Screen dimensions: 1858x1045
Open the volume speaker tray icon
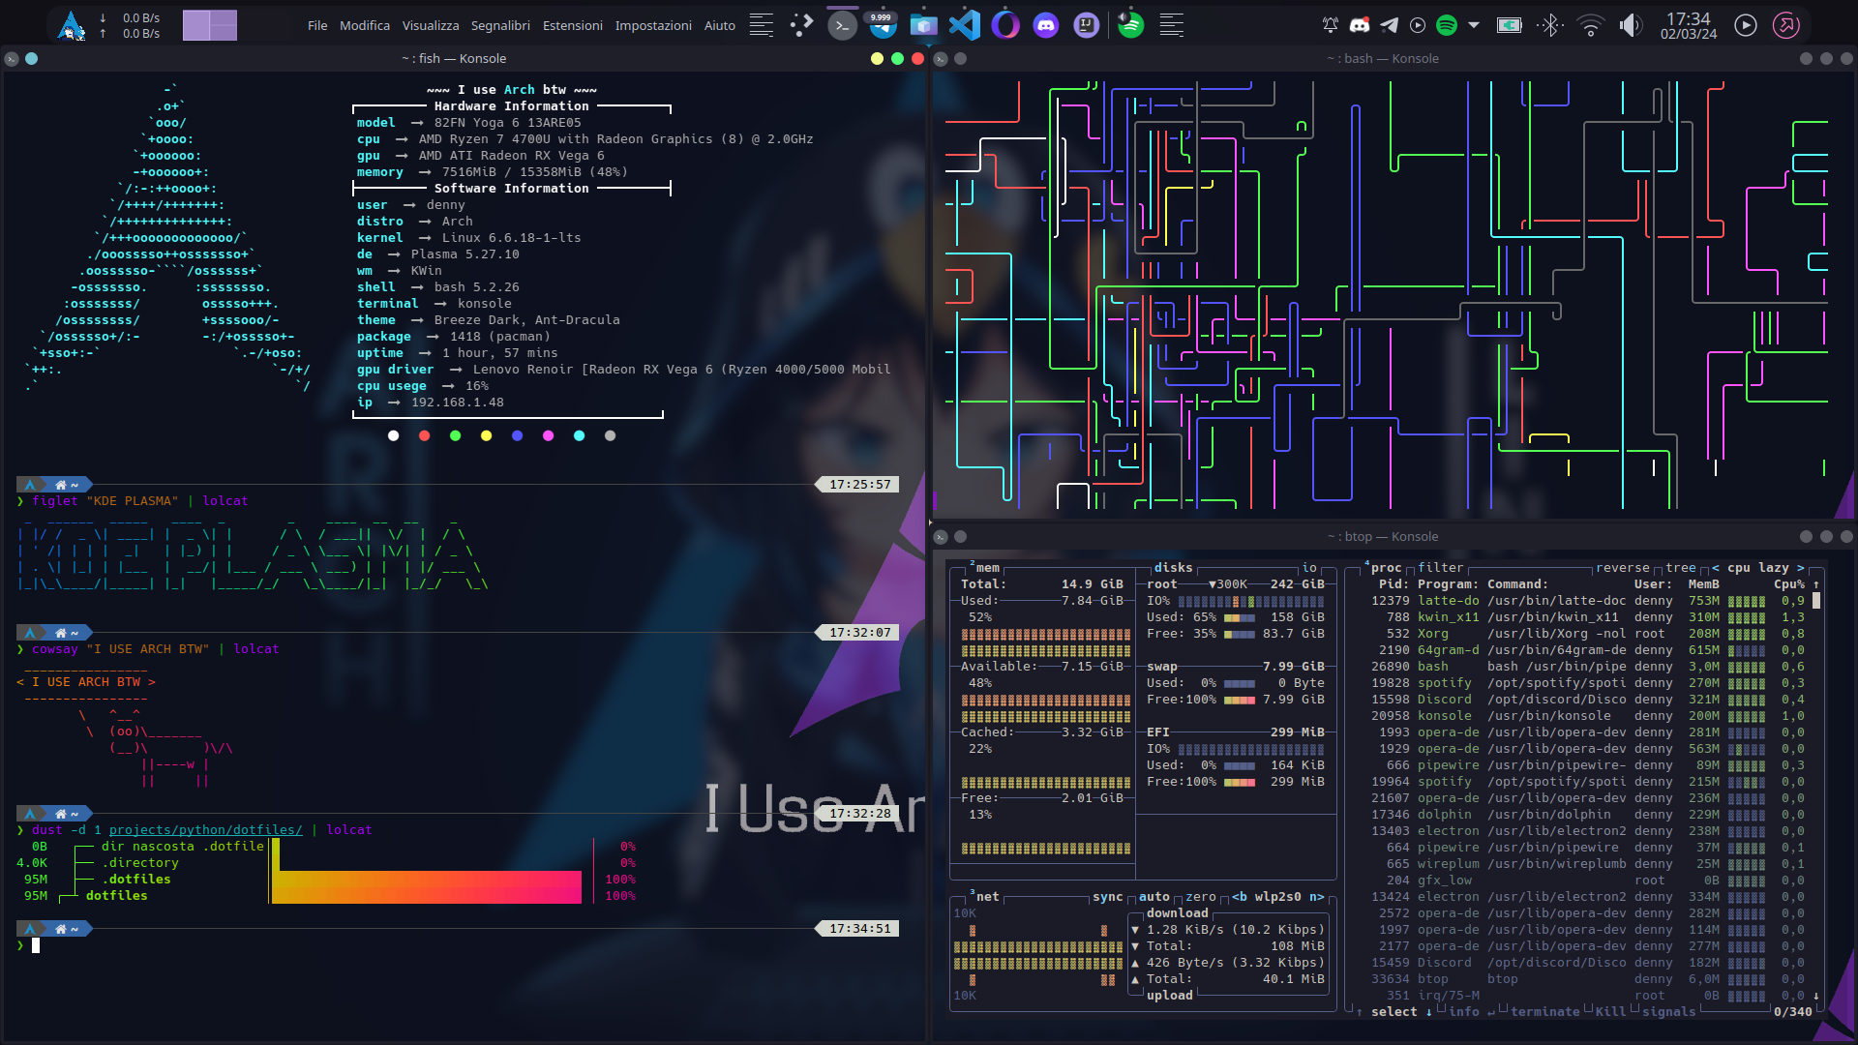(1631, 26)
